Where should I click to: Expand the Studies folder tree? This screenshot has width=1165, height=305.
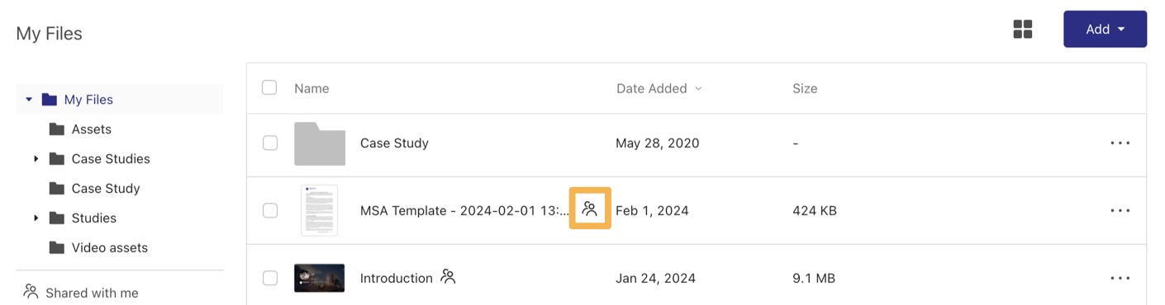(36, 218)
